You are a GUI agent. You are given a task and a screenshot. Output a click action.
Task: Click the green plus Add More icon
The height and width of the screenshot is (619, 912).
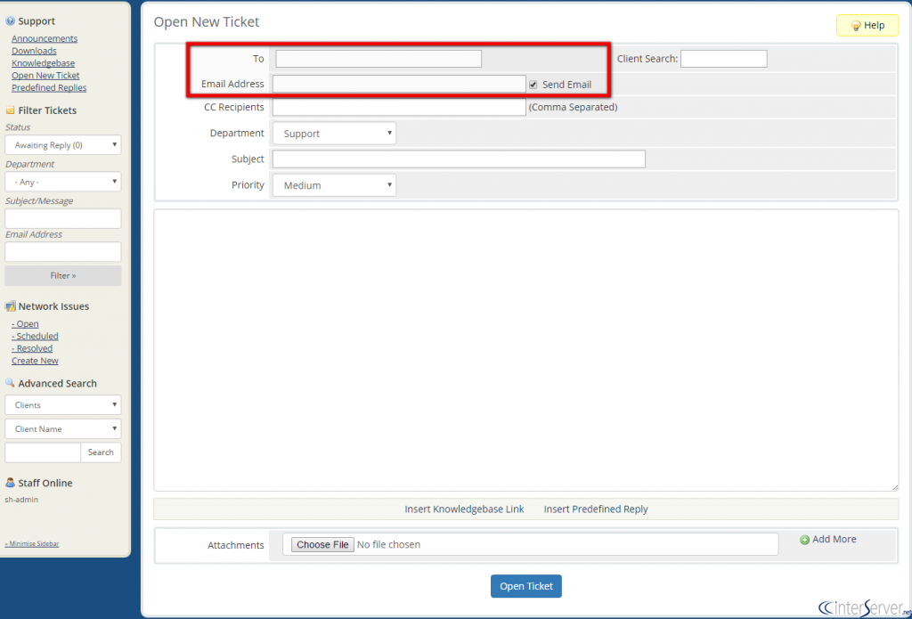tap(805, 540)
